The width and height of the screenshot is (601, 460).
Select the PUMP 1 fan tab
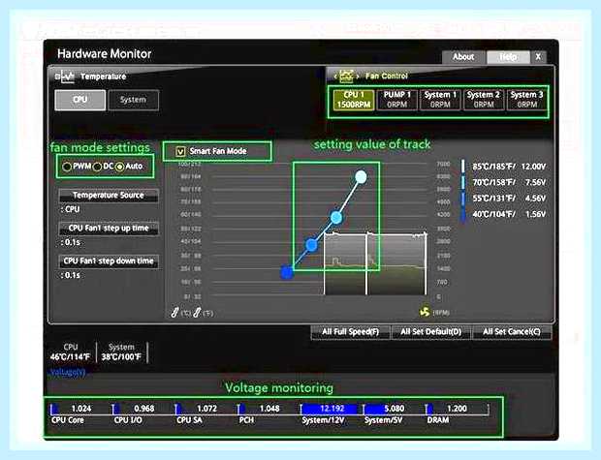point(396,99)
